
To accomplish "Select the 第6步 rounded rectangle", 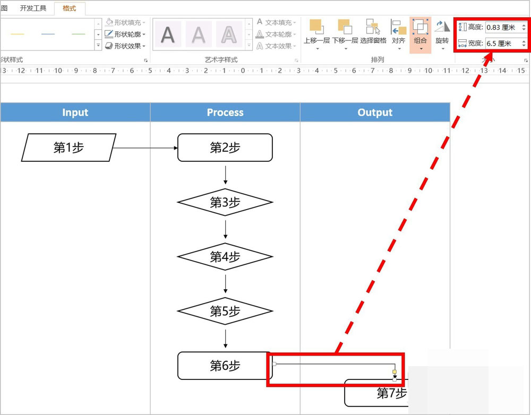I will (225, 366).
